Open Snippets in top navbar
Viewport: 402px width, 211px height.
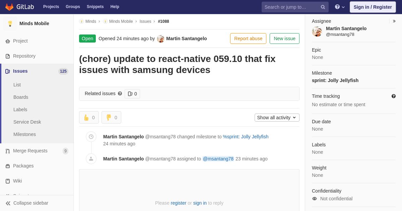(x=95, y=7)
